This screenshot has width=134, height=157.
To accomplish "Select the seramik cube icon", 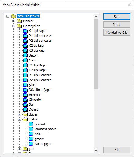I will click(31, 124).
